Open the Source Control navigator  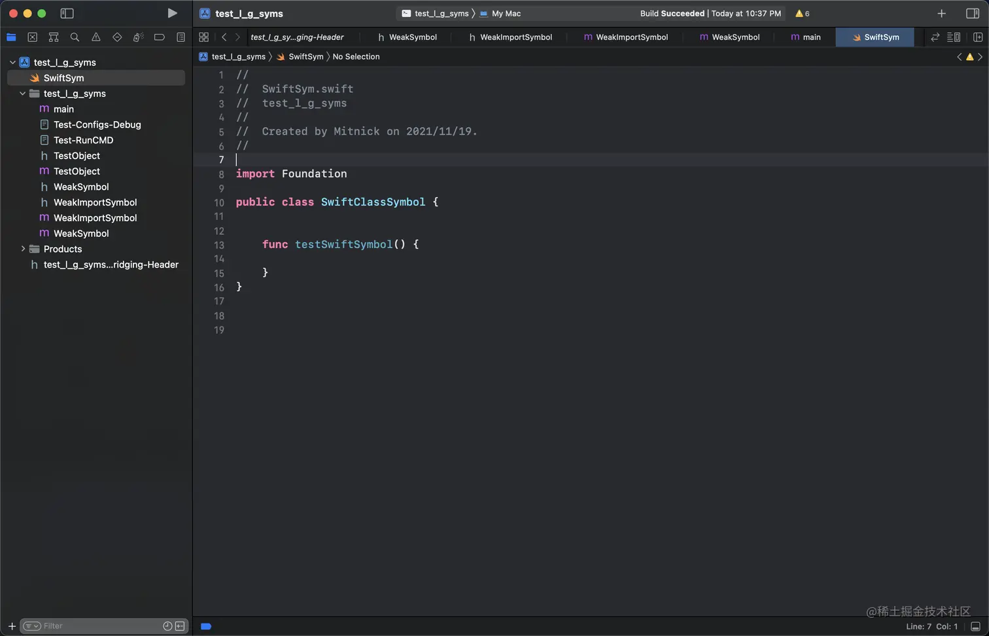(33, 37)
